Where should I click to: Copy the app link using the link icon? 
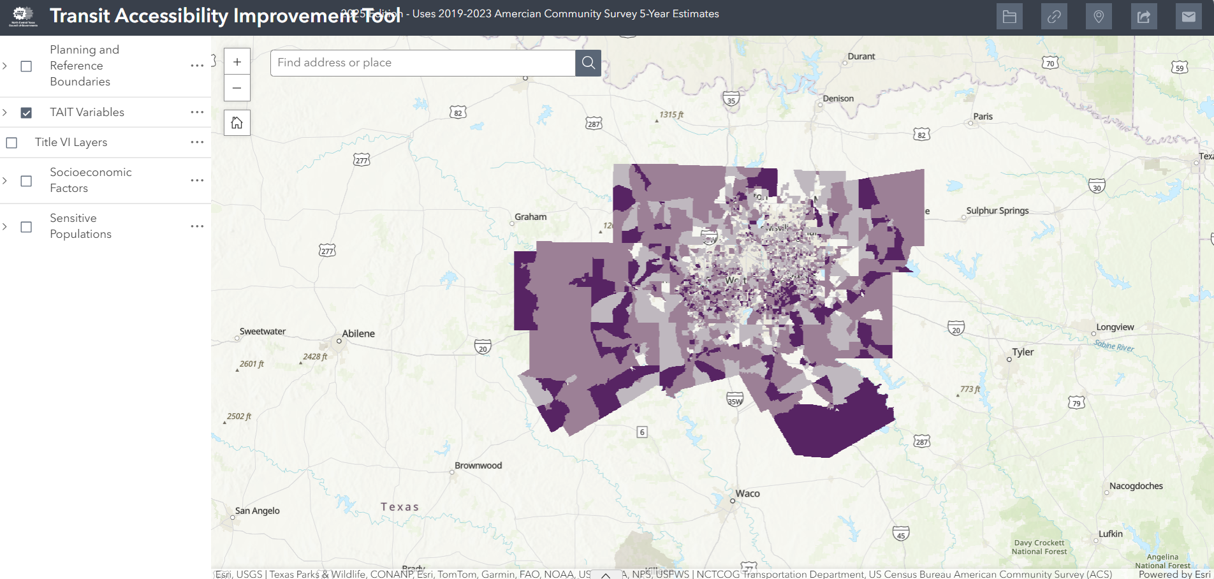coord(1054,17)
